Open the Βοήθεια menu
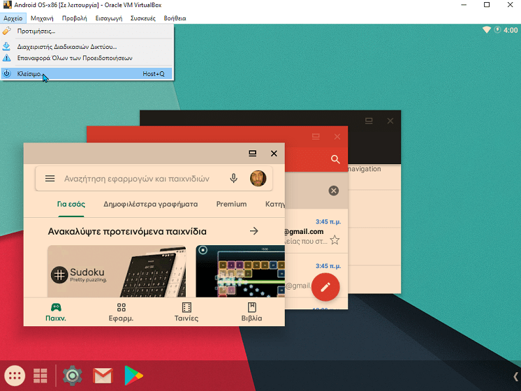Screen dimensions: 521x391 [x=175, y=18]
